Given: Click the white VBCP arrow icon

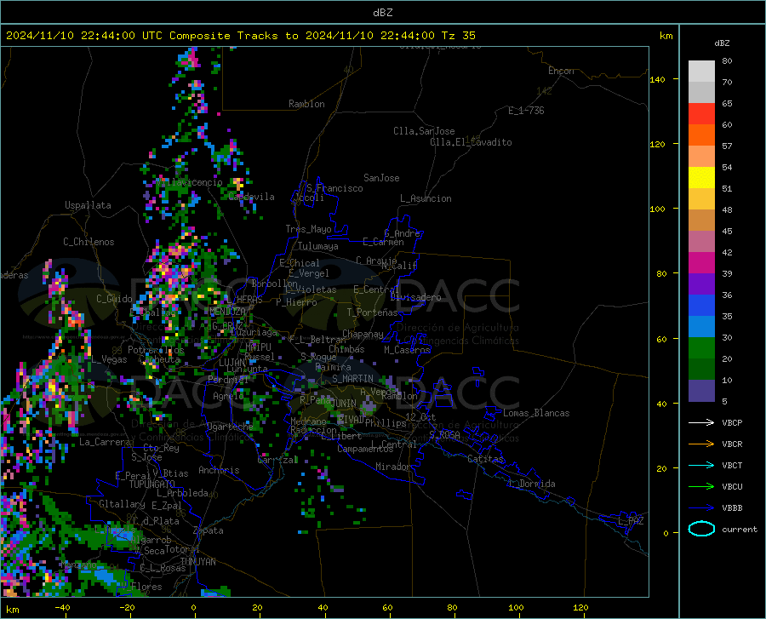Looking at the screenshot, I should pos(701,422).
